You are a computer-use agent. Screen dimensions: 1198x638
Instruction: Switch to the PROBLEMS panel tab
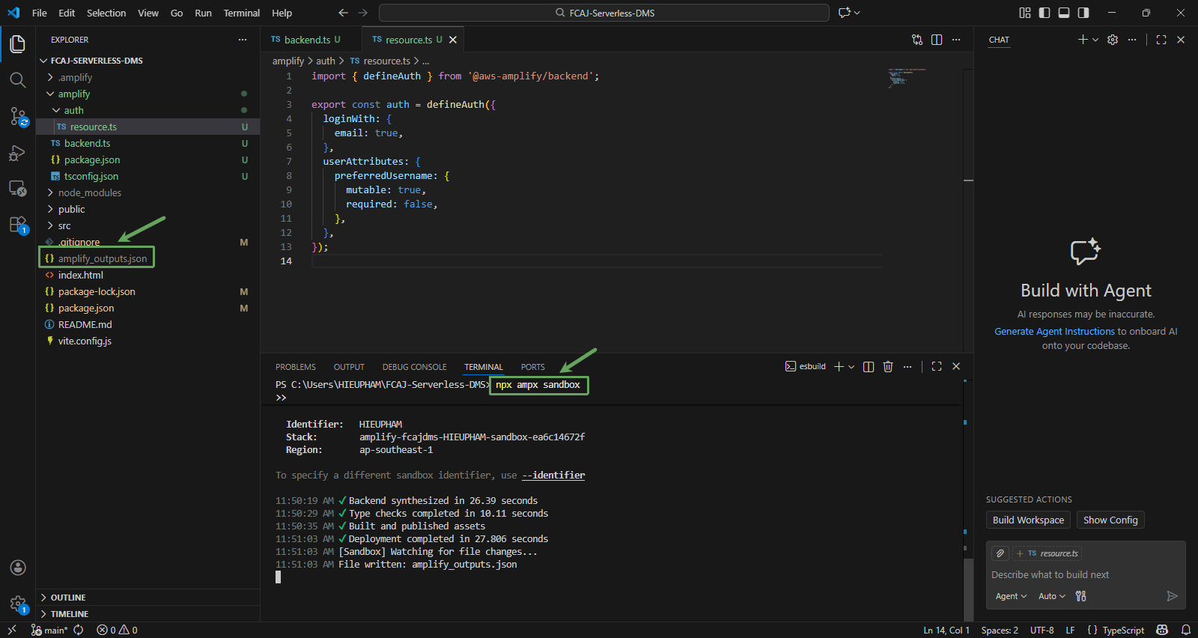tap(296, 367)
